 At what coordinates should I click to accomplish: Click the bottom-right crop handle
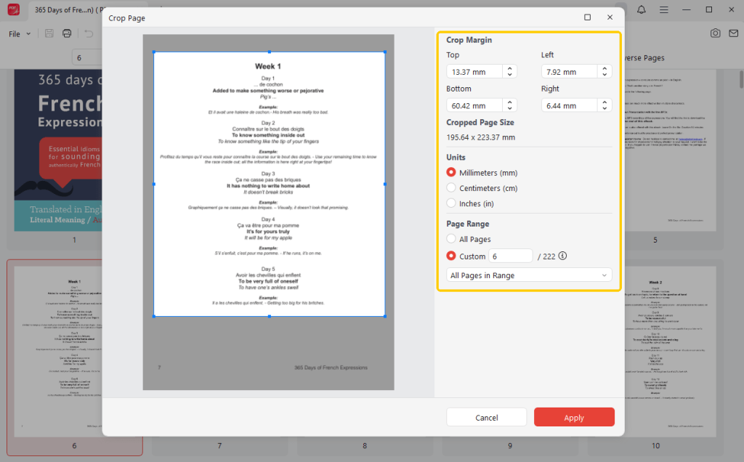pyautogui.click(x=385, y=316)
